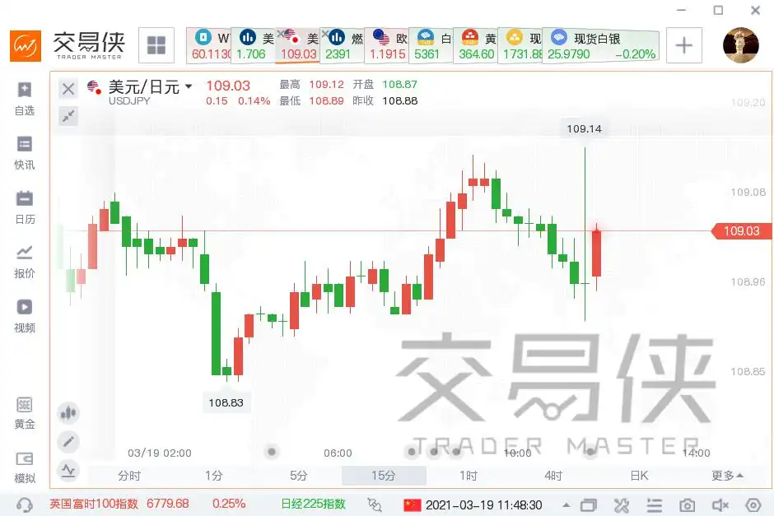Click the Trader Master orange logo

click(x=26, y=46)
